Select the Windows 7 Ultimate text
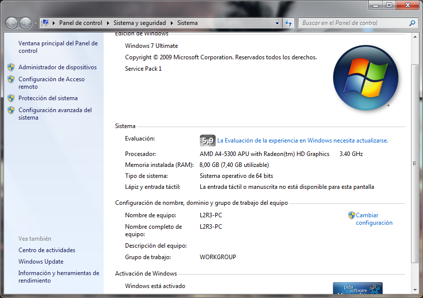Image resolution: width=423 pixels, height=298 pixels. [151, 46]
